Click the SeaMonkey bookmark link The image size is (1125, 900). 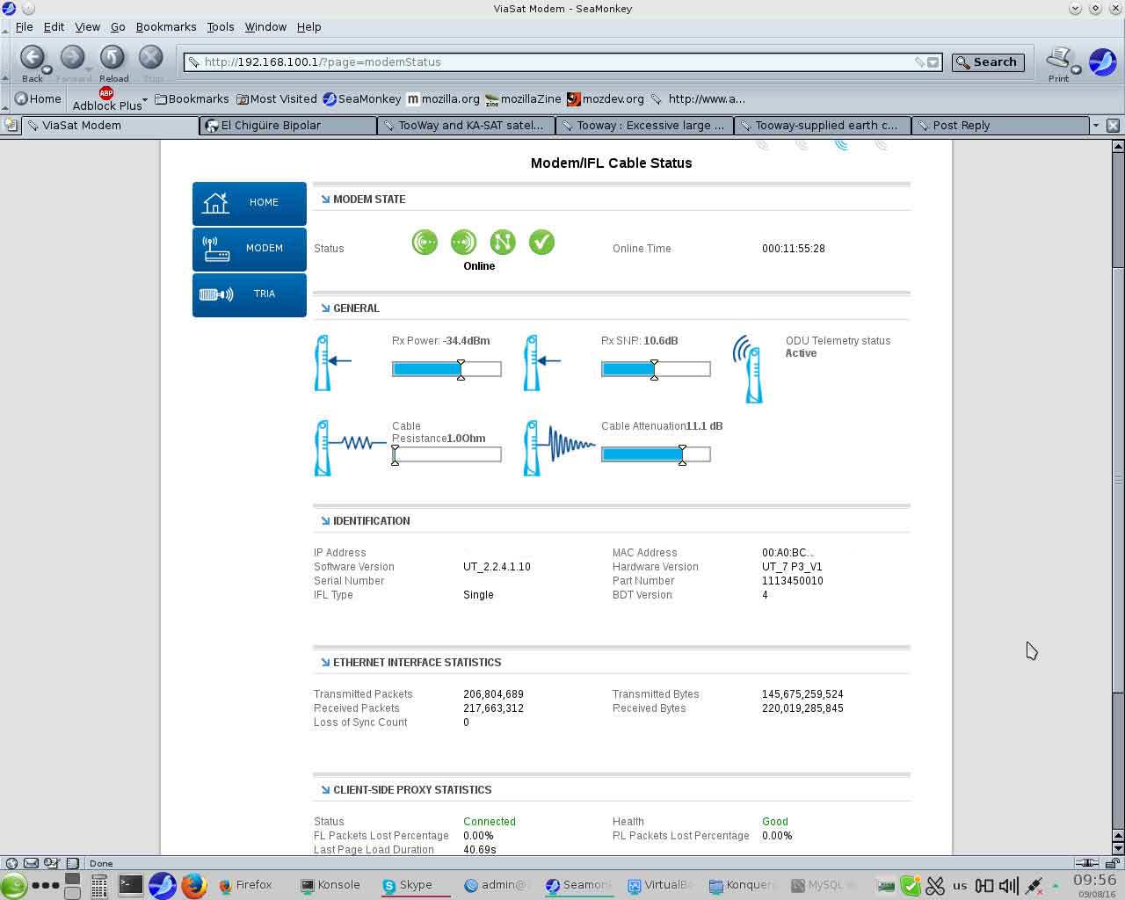361,98
